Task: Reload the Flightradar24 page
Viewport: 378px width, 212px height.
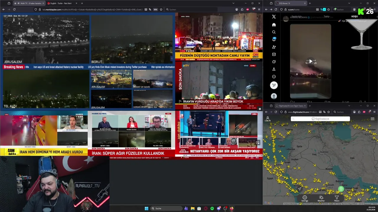Action: 276,112
